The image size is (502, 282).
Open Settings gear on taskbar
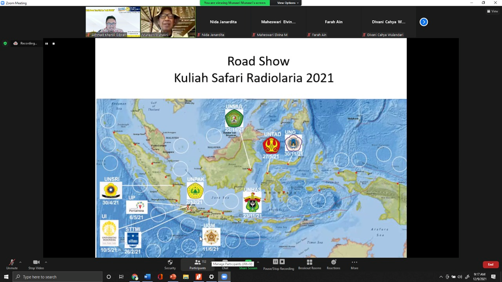211,277
